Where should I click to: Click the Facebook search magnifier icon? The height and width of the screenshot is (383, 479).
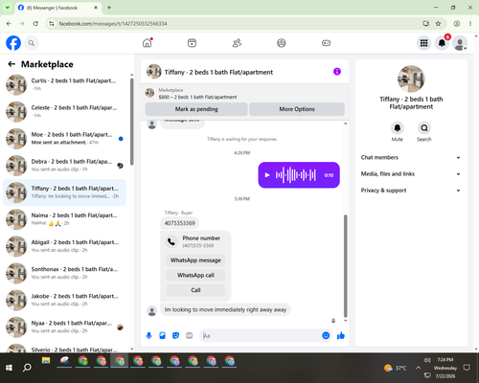tap(32, 43)
